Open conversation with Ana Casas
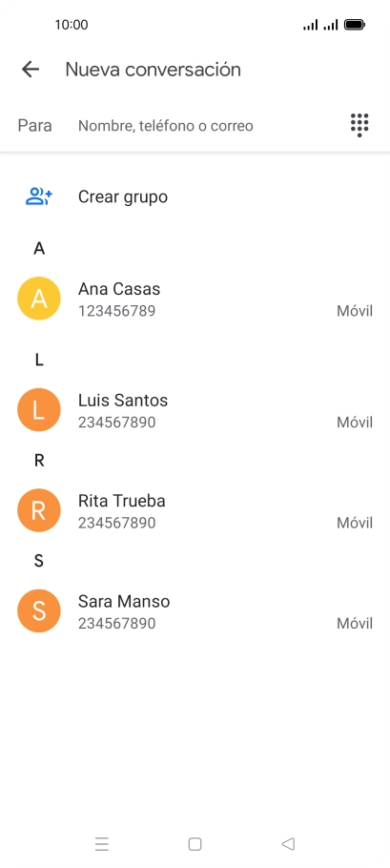This screenshot has height=868, width=390. (x=195, y=299)
